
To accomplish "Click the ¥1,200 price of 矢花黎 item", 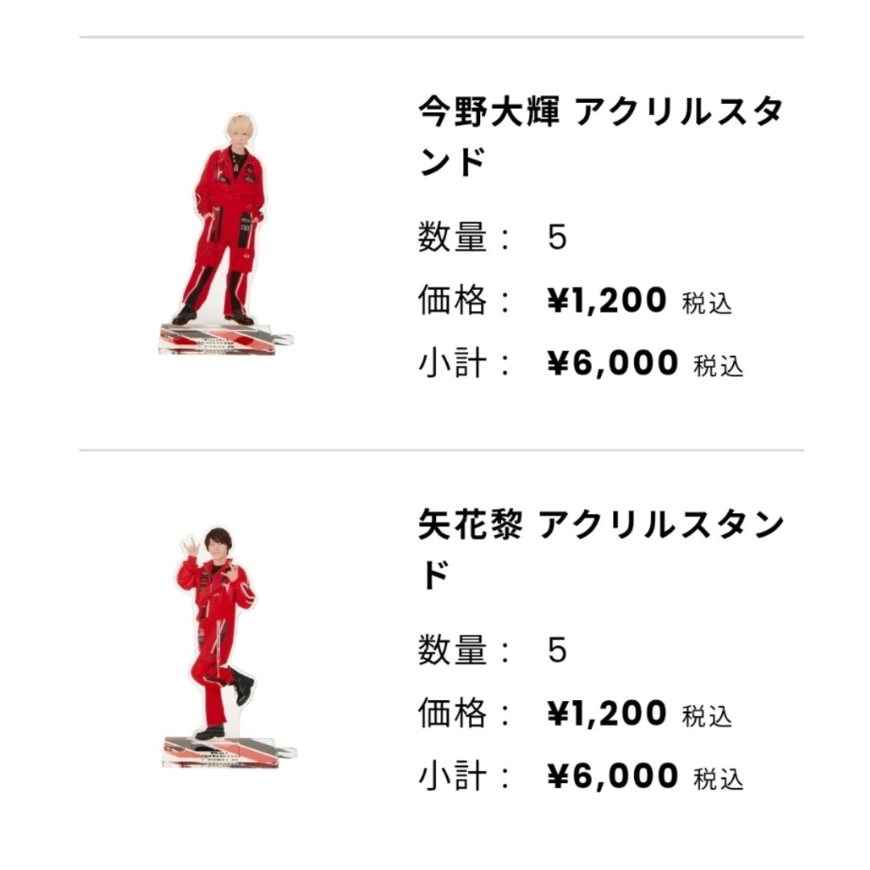I will [x=607, y=713].
